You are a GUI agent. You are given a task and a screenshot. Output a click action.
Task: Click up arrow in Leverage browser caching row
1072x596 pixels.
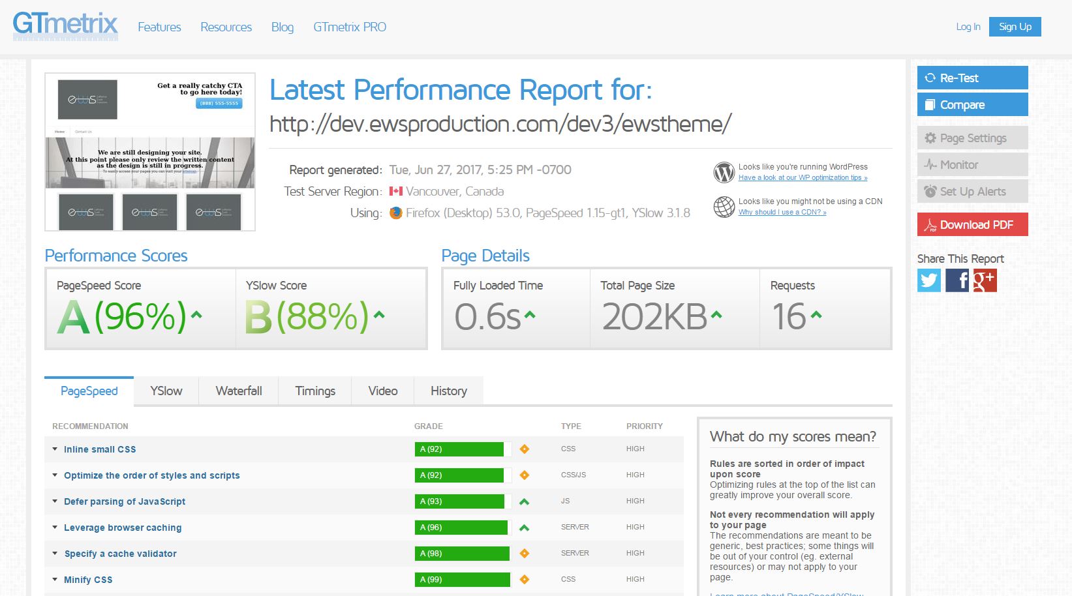524,528
